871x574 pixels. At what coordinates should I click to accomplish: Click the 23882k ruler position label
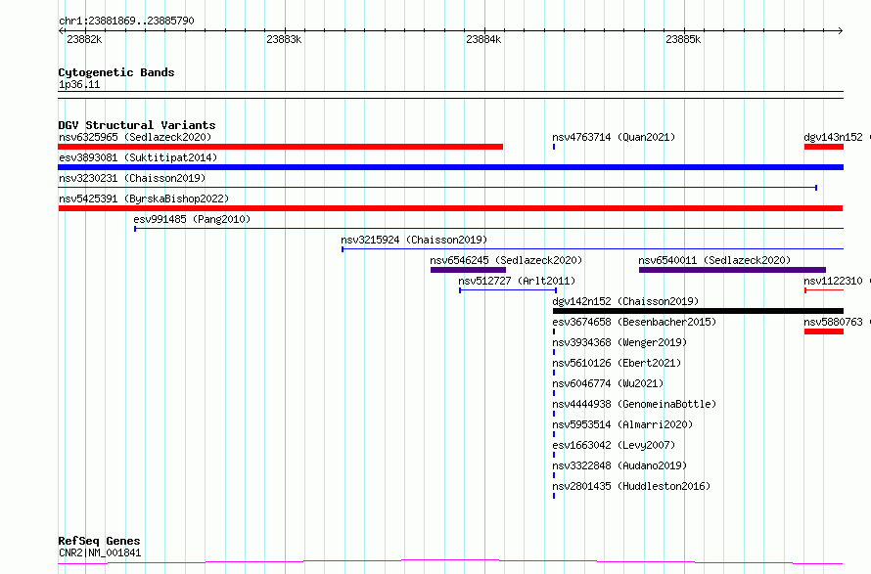click(84, 39)
